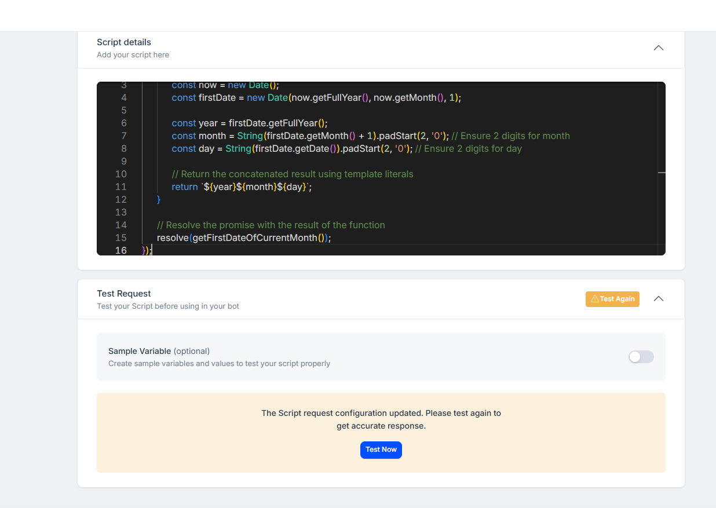
Task: Click line number 10 in editor gutter
Action: click(120, 174)
